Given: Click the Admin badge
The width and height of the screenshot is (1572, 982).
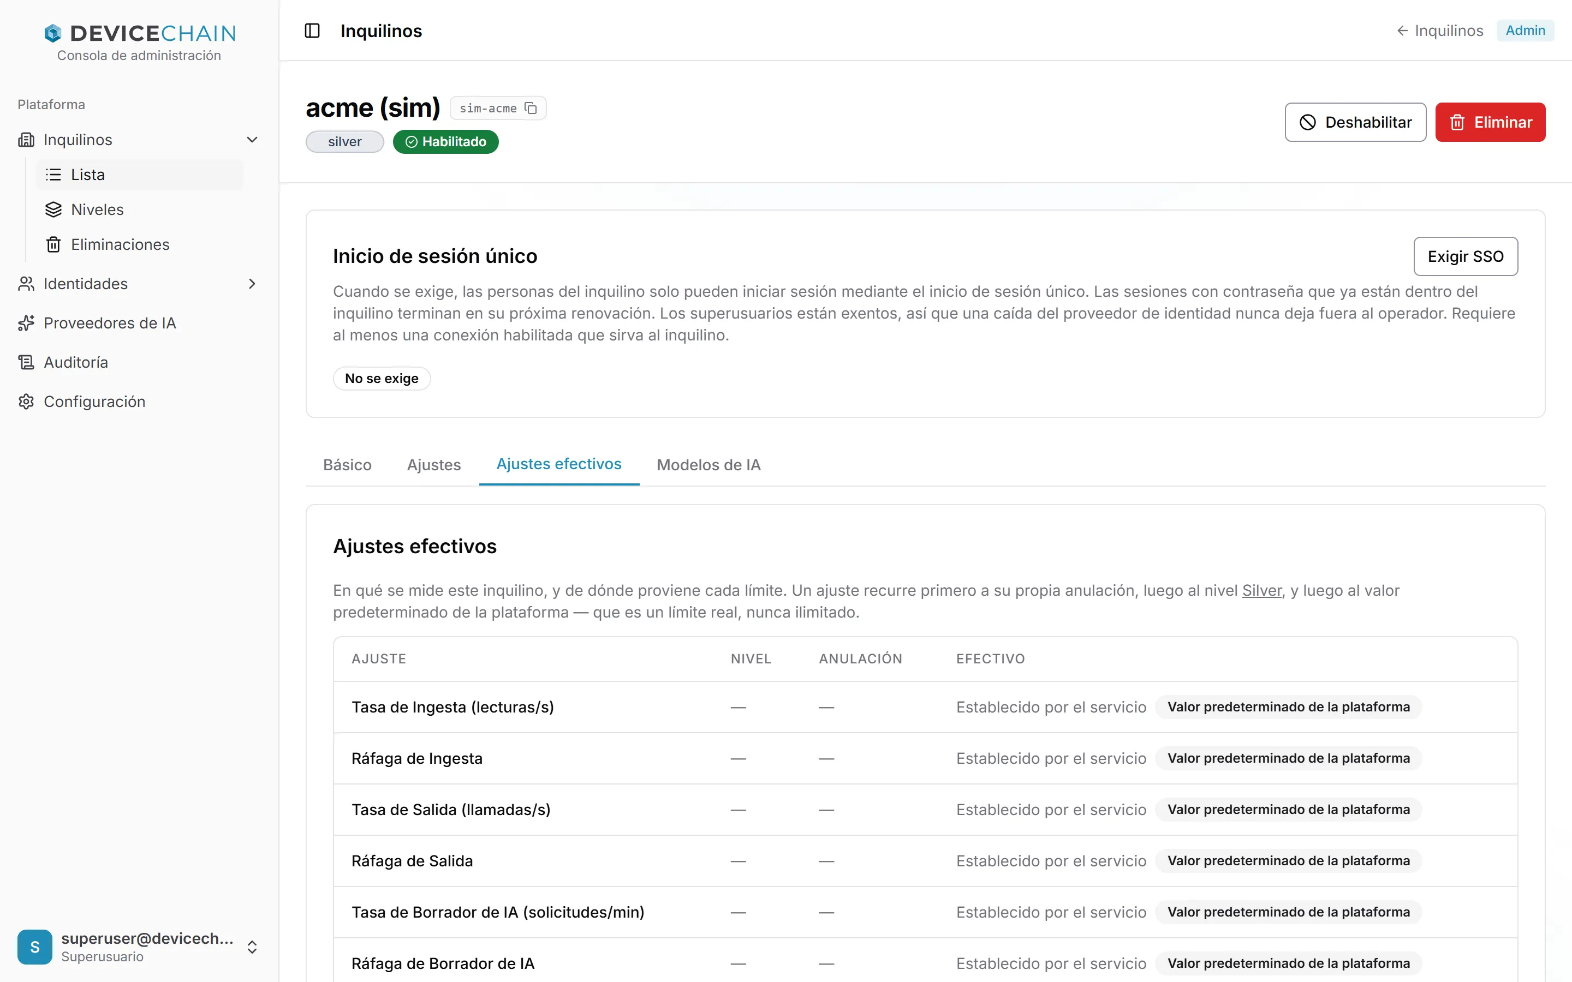Looking at the screenshot, I should click(1525, 31).
